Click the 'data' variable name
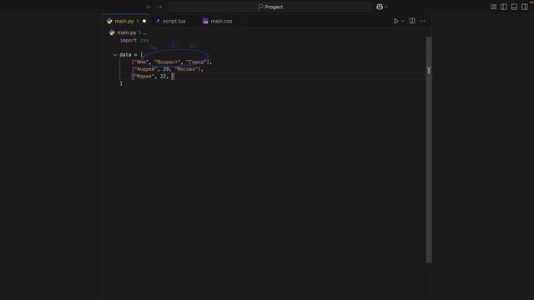The image size is (534, 300). [x=125, y=54]
